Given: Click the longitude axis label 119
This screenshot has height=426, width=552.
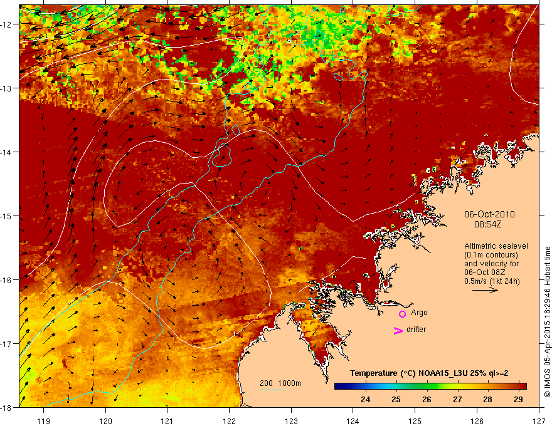Looking at the screenshot, I should coord(44,421).
